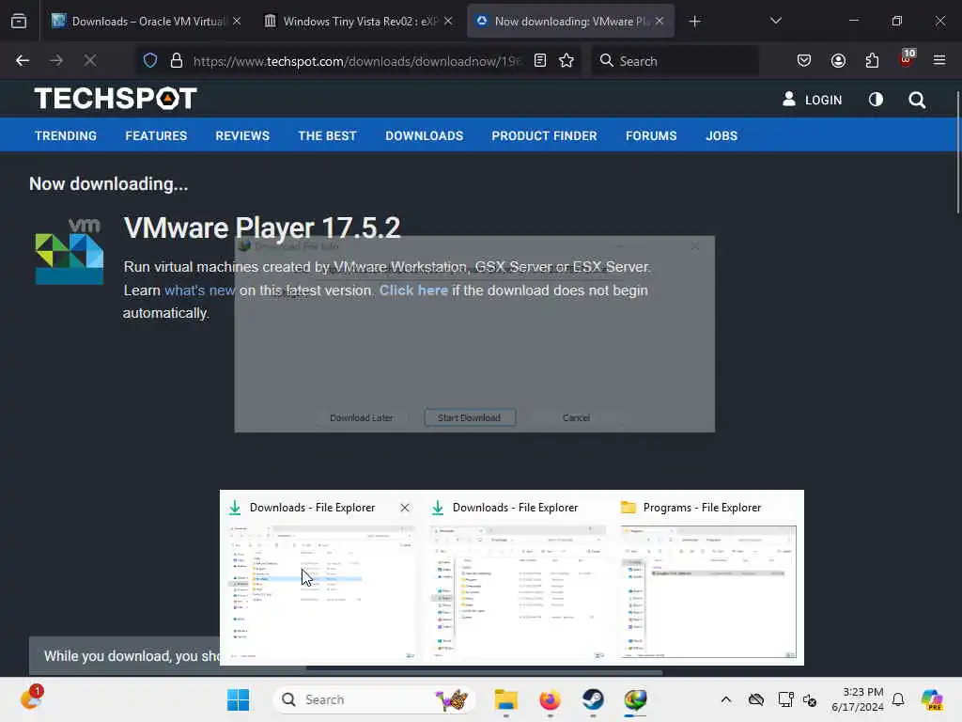
Task: Open THE BEST menu item
Action: [x=327, y=135]
